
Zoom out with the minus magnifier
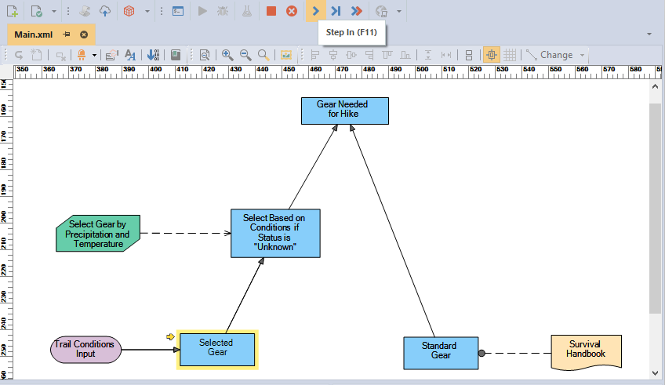(245, 55)
